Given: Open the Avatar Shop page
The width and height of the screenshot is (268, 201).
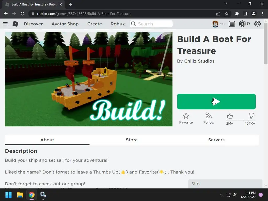Looking at the screenshot, I should [65, 24].
